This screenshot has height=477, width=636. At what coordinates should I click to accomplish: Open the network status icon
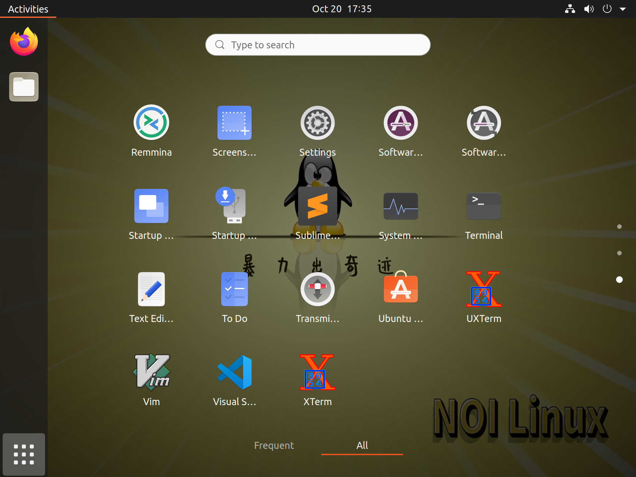pyautogui.click(x=570, y=9)
